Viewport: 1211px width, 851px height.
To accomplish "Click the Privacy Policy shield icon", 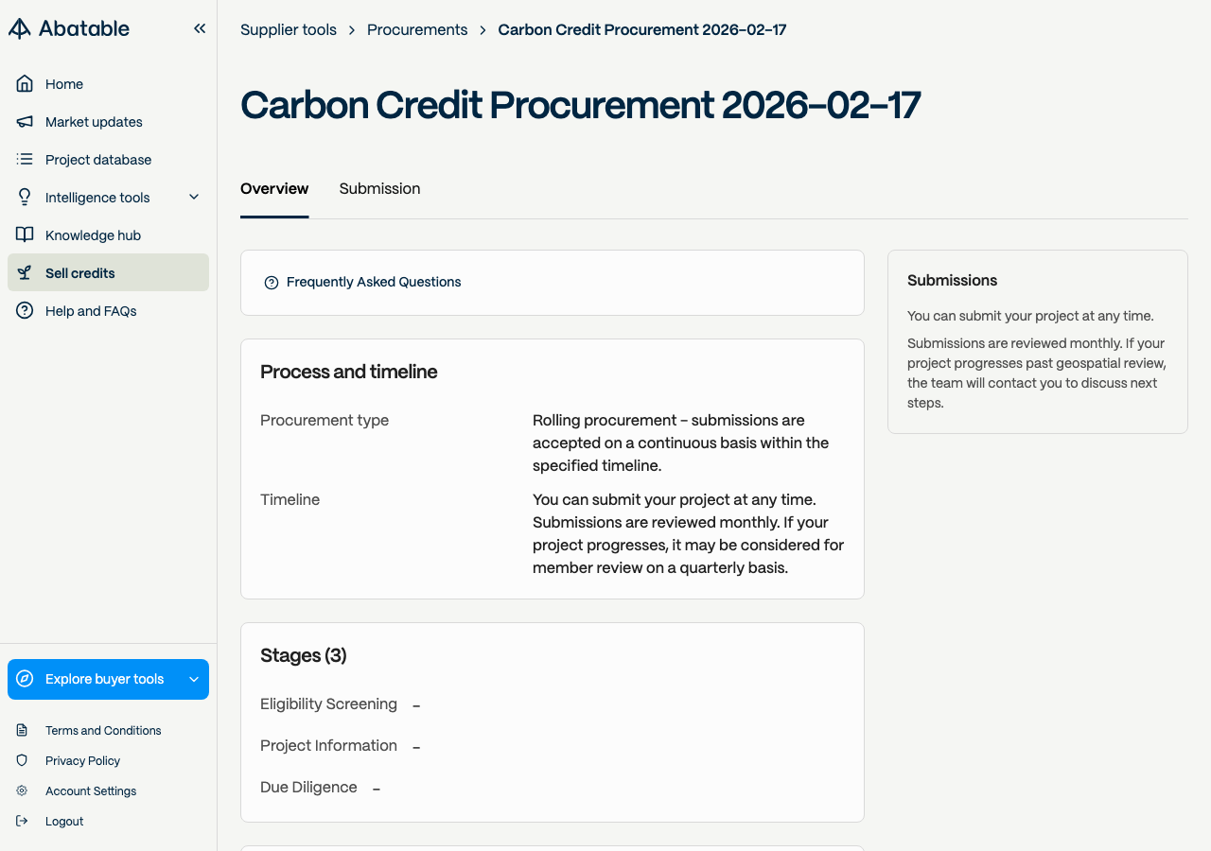I will pos(22,760).
